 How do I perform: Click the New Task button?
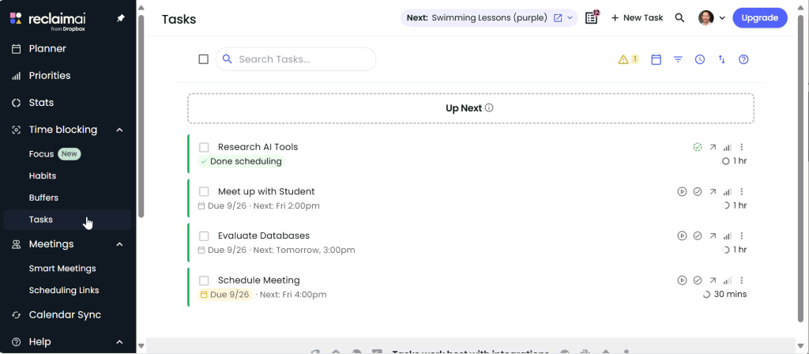tap(638, 18)
